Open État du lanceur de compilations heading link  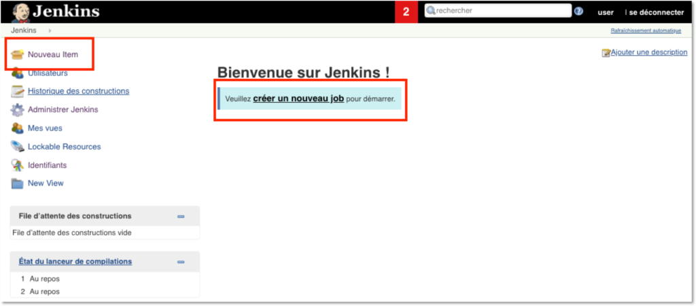tap(75, 262)
